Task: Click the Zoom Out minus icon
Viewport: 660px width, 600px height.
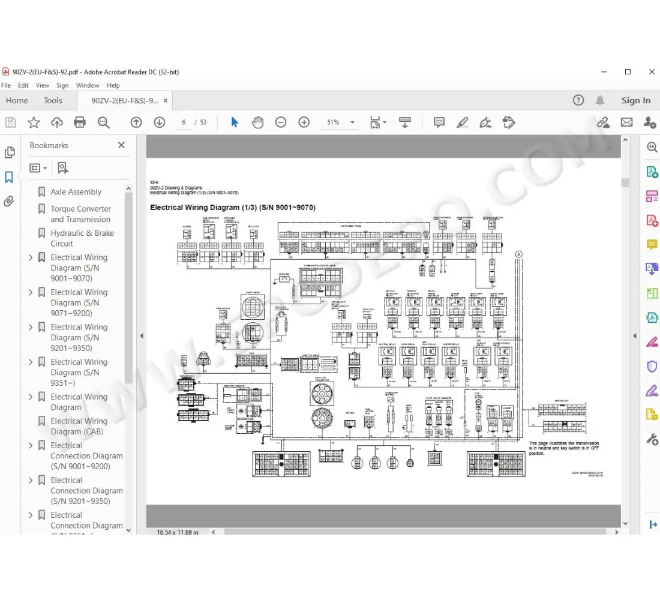Action: point(281,122)
